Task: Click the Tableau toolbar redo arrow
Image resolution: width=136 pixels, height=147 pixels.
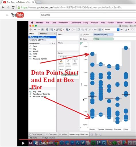Action: point(39,30)
